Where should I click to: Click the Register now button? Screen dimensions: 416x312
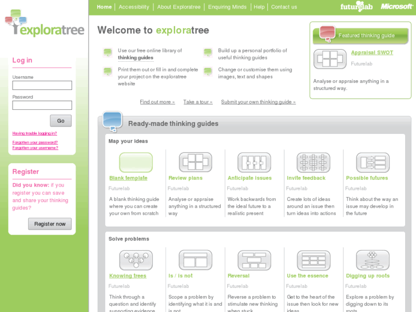[50, 224]
